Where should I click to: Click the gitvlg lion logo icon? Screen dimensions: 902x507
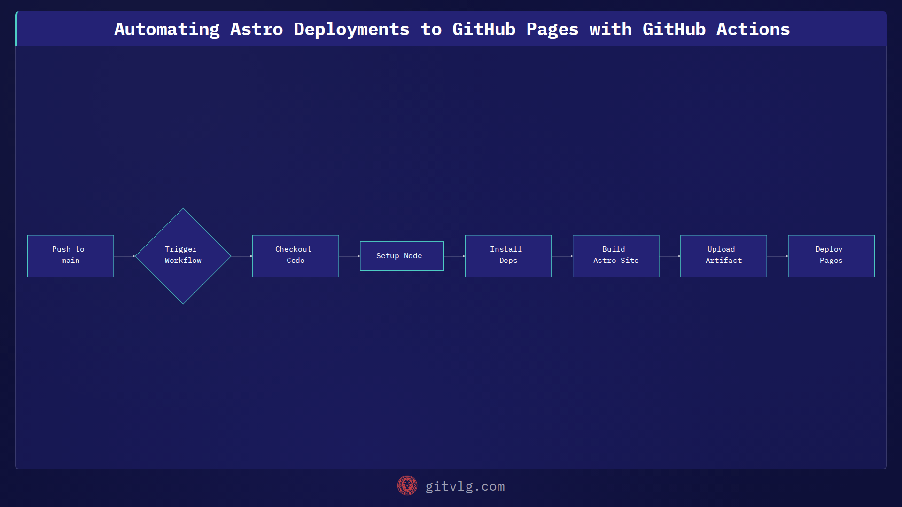pyautogui.click(x=407, y=486)
